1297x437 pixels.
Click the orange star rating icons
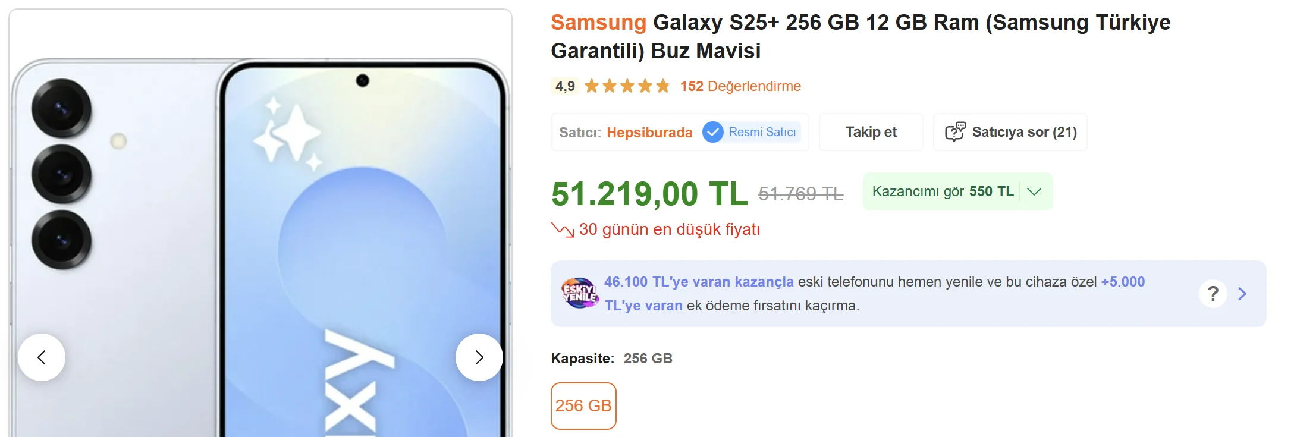coord(627,86)
